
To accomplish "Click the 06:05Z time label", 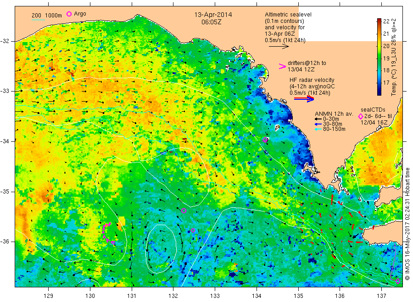I will [212, 22].
